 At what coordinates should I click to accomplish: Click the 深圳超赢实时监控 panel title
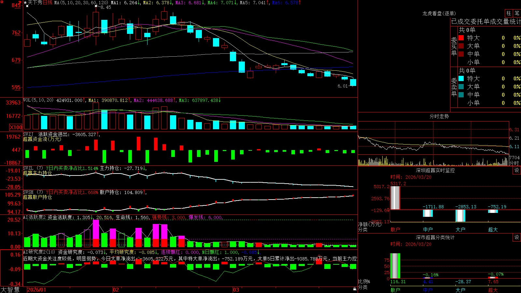(435, 170)
